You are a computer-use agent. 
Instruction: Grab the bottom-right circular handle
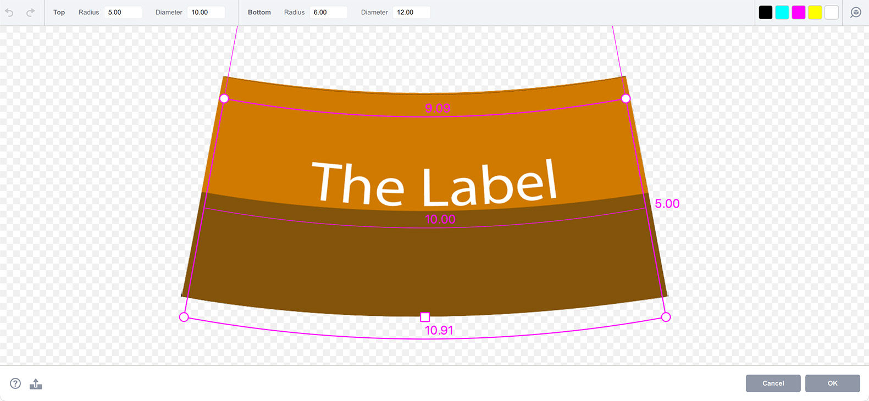tap(666, 317)
